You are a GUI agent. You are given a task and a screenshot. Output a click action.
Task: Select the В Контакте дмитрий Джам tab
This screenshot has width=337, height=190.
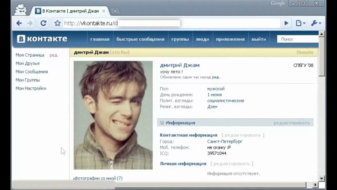tap(70, 11)
